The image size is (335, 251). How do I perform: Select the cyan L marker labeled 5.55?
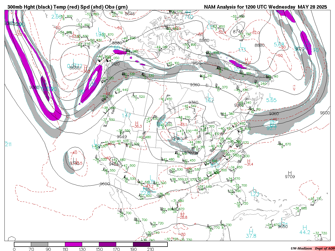click(271, 96)
